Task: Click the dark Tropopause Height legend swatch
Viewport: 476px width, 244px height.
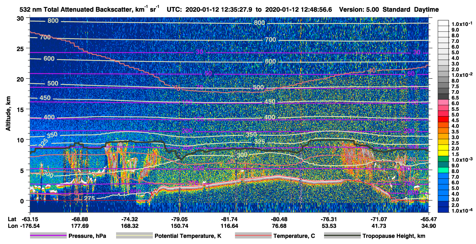Action: click(342, 236)
